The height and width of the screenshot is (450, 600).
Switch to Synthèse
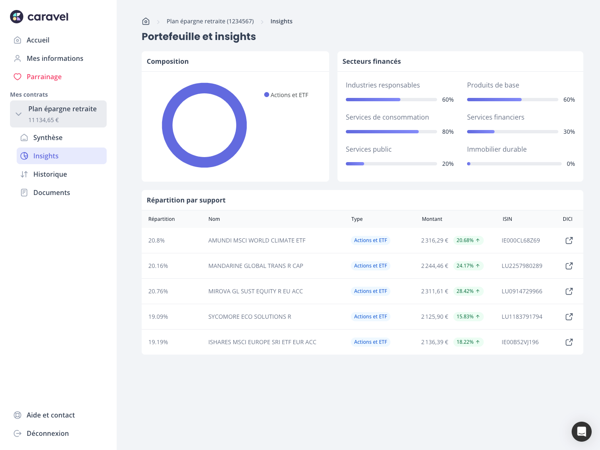coord(48,137)
